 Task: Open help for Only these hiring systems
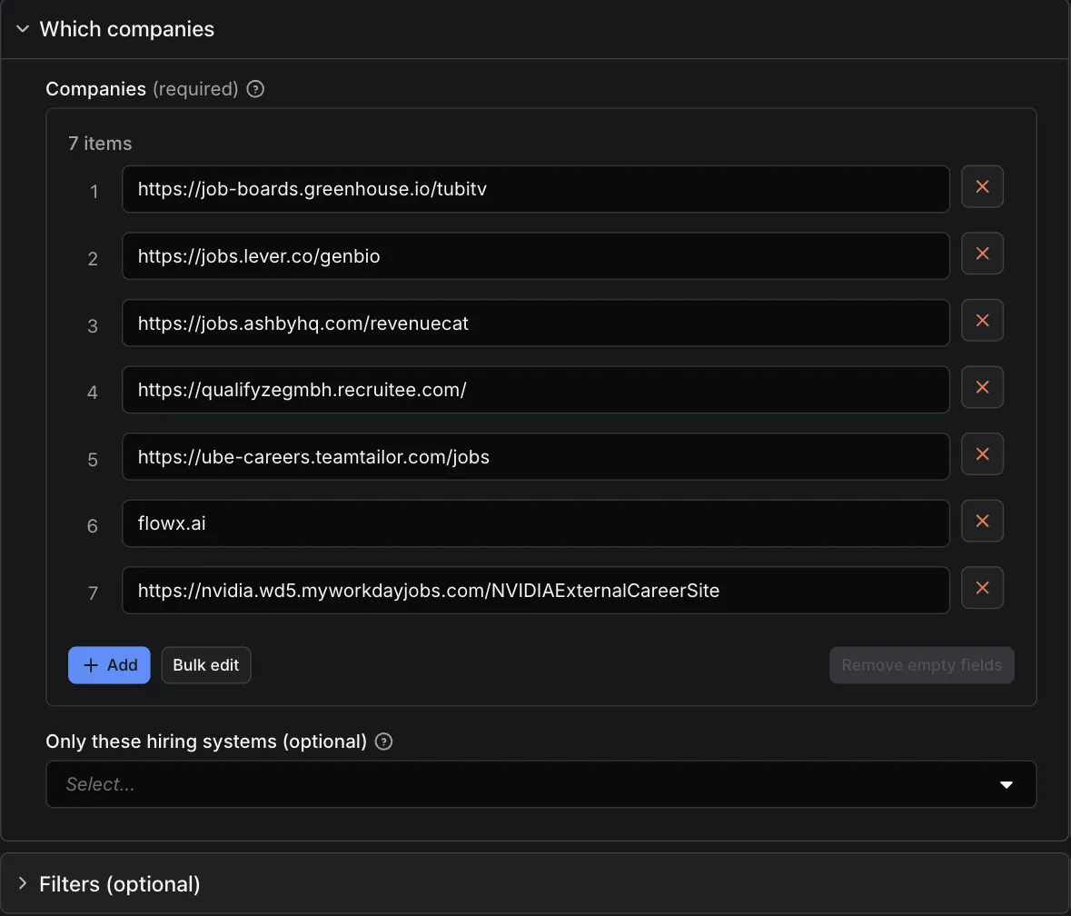(x=384, y=742)
